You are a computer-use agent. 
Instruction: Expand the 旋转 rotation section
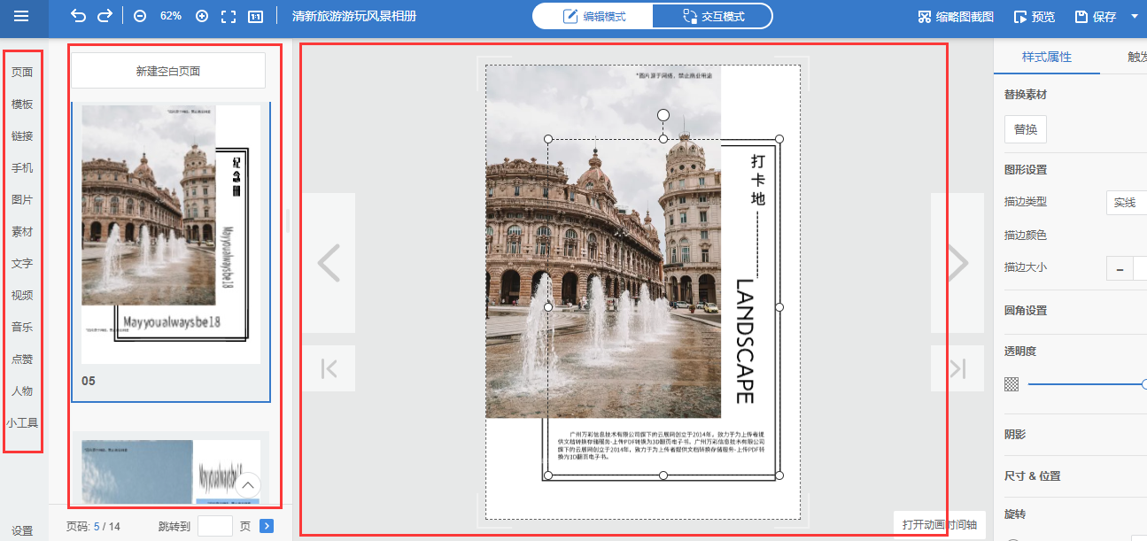pos(1015,514)
